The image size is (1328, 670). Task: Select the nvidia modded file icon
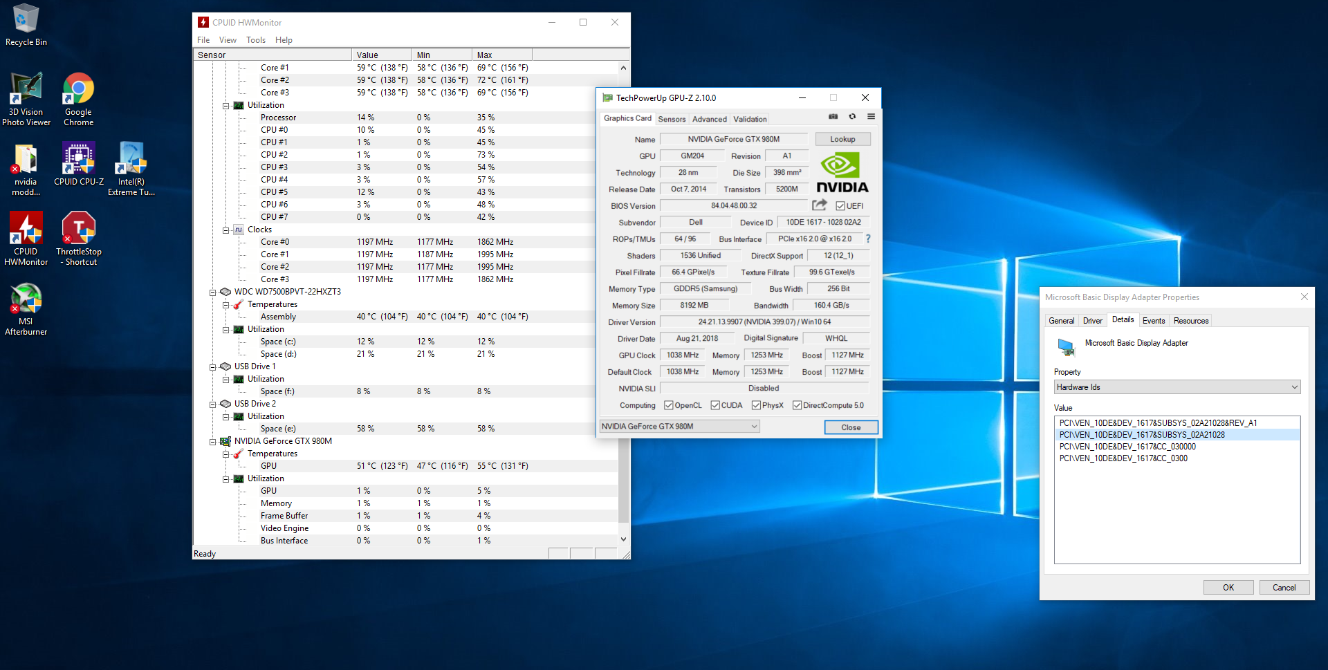(26, 170)
